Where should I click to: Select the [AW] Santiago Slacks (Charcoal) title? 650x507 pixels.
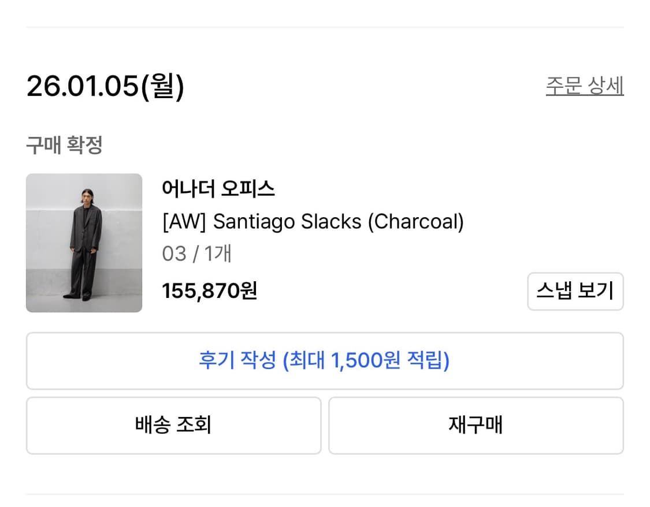[313, 221]
